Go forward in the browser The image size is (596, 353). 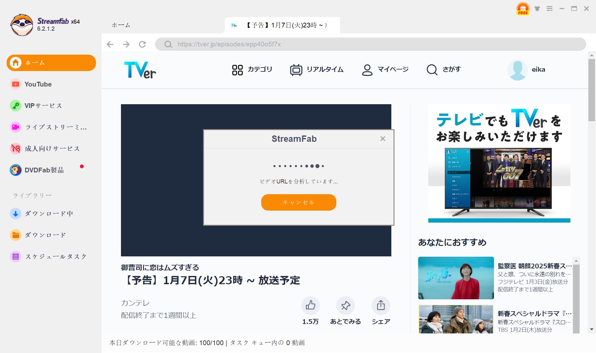coord(126,44)
